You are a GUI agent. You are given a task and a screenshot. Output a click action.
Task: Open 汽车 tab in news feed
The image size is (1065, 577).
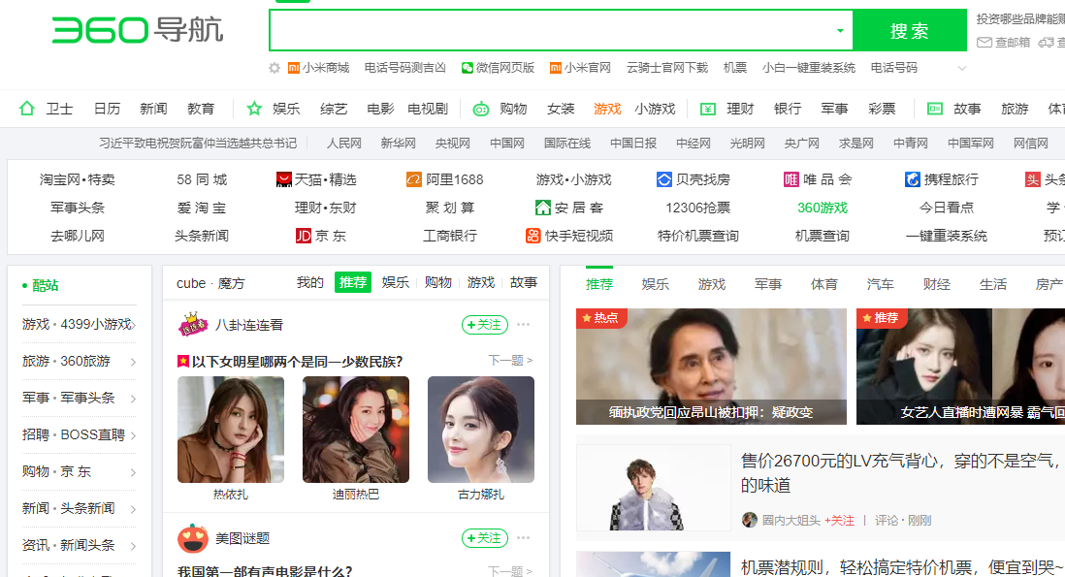[881, 284]
